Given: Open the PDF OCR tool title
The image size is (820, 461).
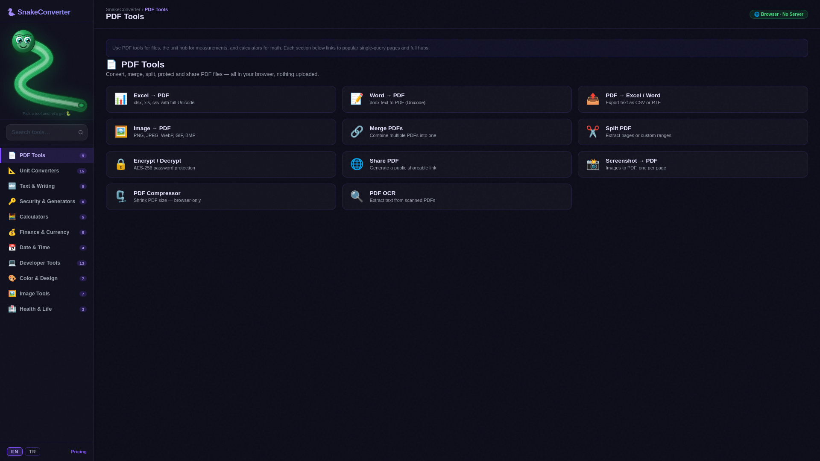Looking at the screenshot, I should (383, 193).
